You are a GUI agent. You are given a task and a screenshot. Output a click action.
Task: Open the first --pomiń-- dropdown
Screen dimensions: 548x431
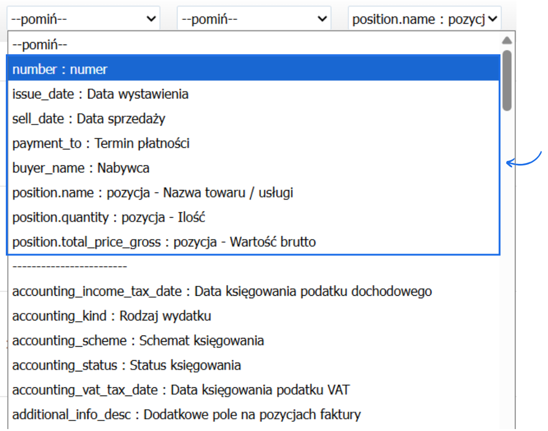coord(82,18)
